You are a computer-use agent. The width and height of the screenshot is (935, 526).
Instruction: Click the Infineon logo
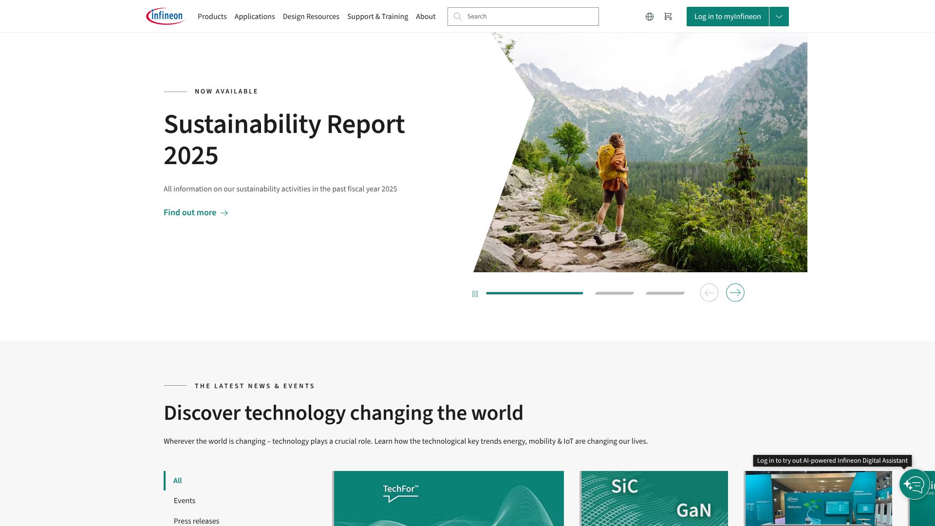click(x=165, y=16)
